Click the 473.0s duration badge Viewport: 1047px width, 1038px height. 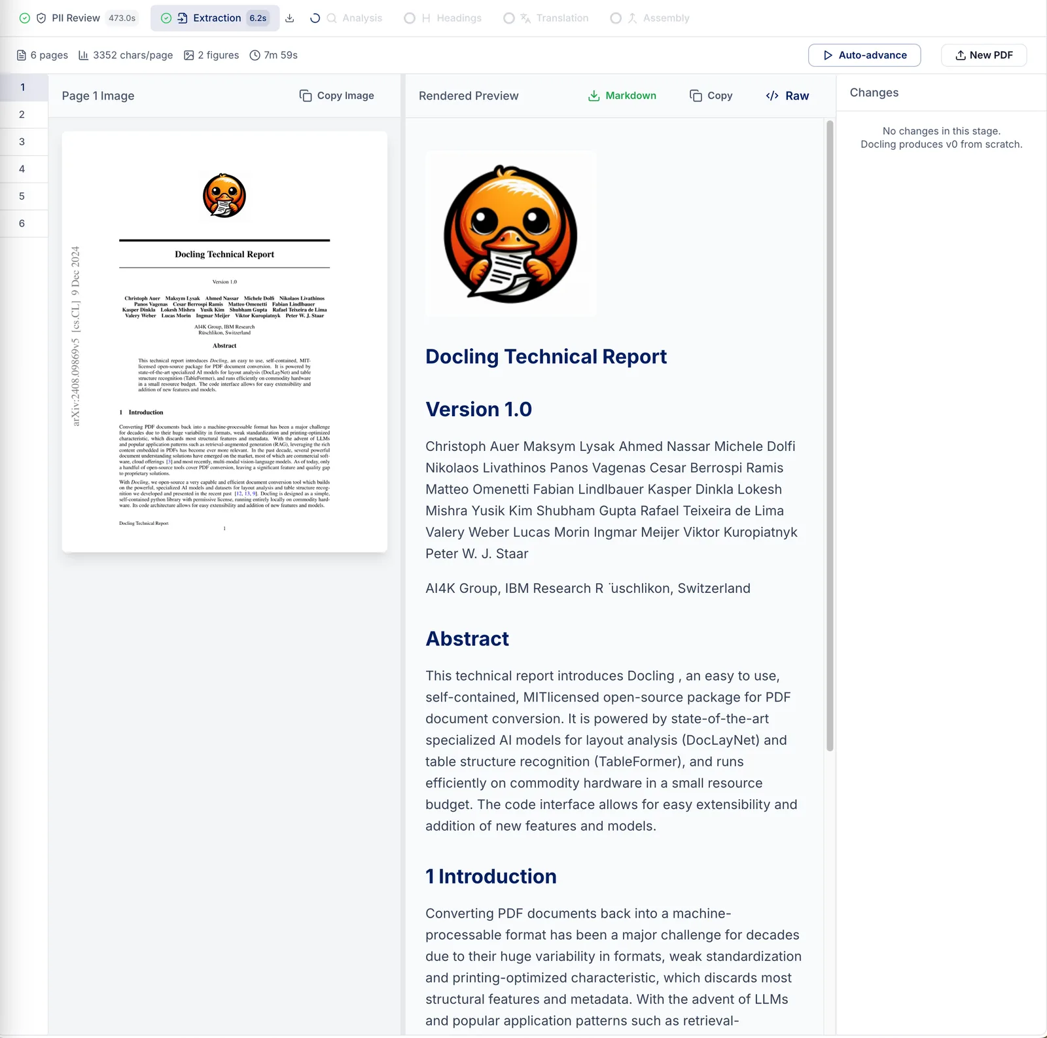click(122, 18)
